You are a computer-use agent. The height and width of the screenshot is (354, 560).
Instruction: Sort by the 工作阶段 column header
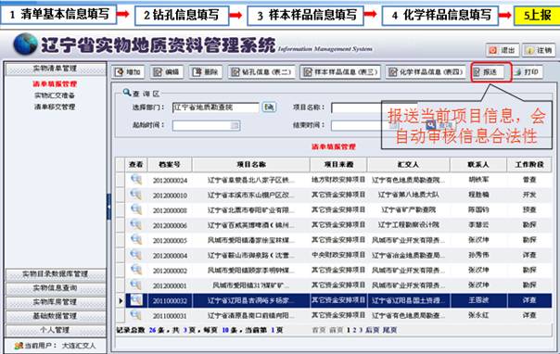[529, 165]
